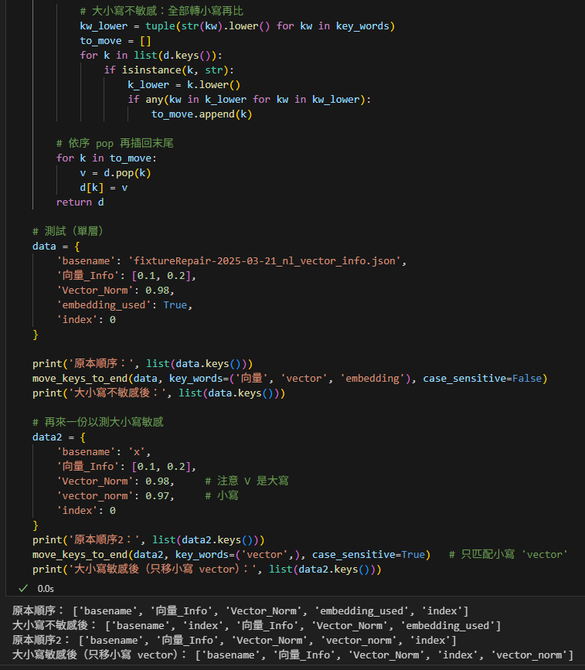The height and width of the screenshot is (670, 585).
Task: Click the comment '# 小寫'
Action: coord(221,496)
